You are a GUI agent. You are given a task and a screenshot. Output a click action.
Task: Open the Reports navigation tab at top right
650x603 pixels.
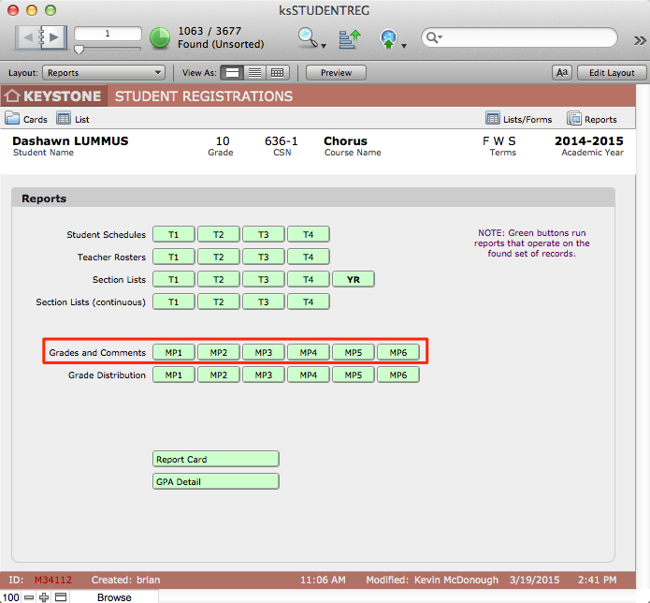(x=592, y=119)
